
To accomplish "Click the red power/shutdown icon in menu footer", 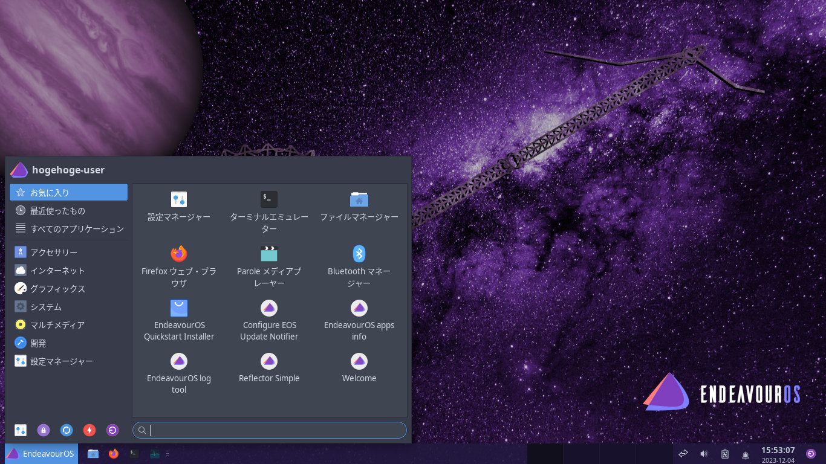I will click(89, 430).
